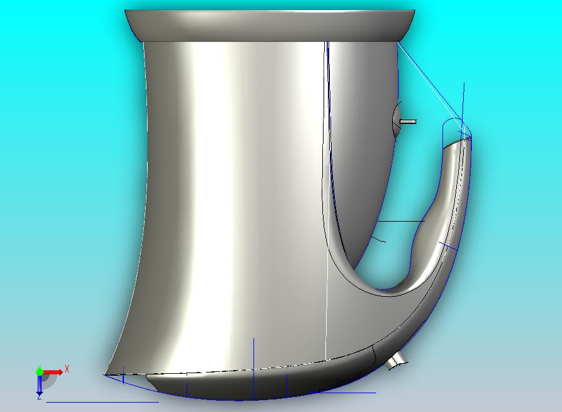Click the red "X" axis label
This screenshot has width=562, height=412.
[67, 369]
